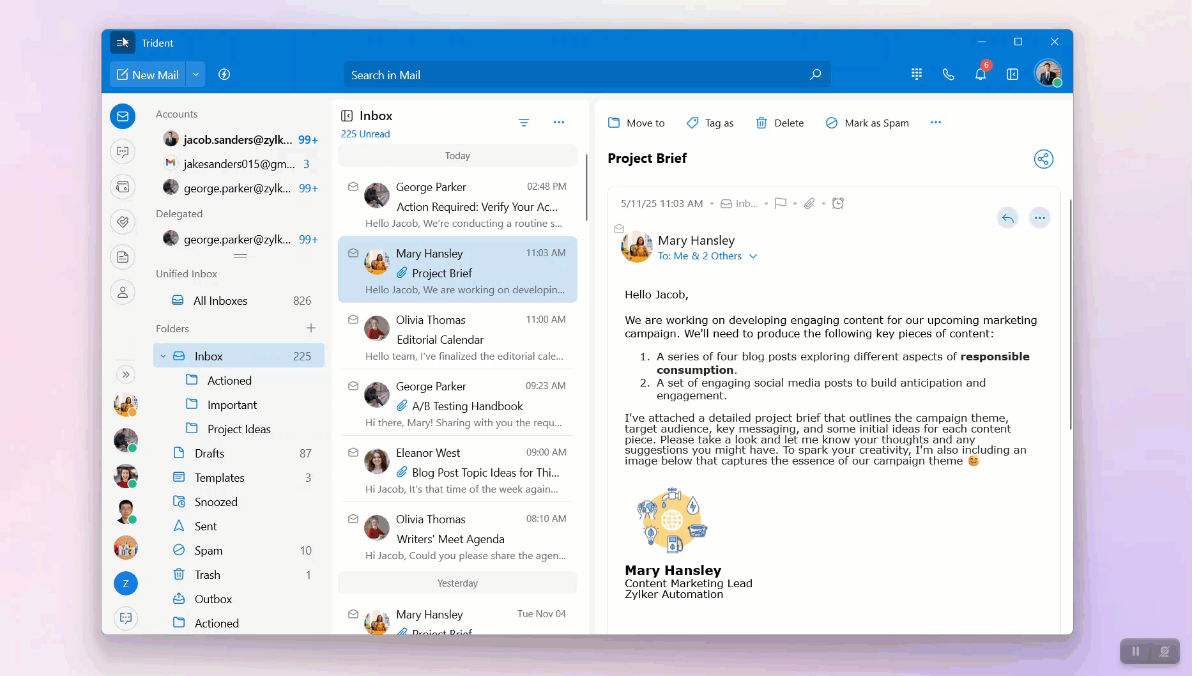Open the apps grid launcher
Viewport: 1192px width, 676px height.
pos(917,74)
